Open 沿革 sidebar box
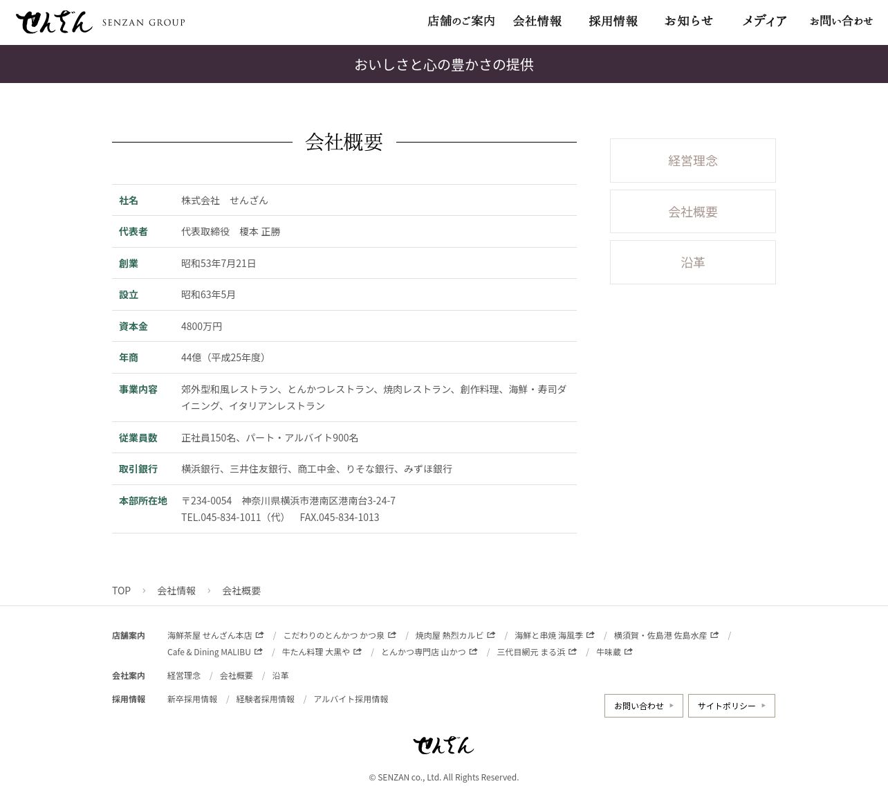This screenshot has width=888, height=804. pos(693,262)
